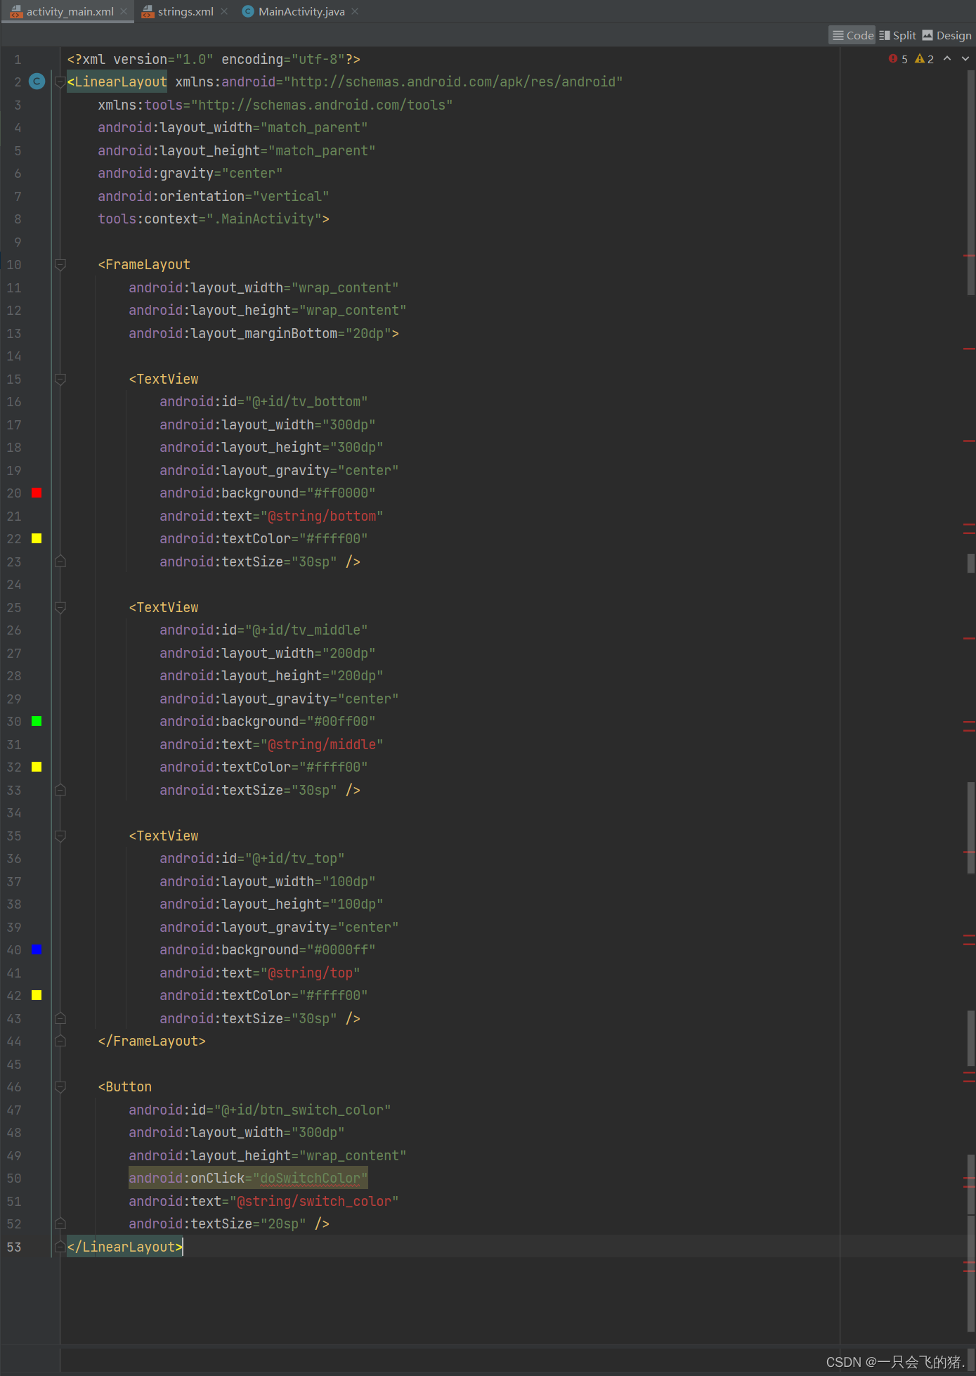The height and width of the screenshot is (1376, 976).
Task: Click the @+id/btn_switch_color id value
Action: point(303,1110)
